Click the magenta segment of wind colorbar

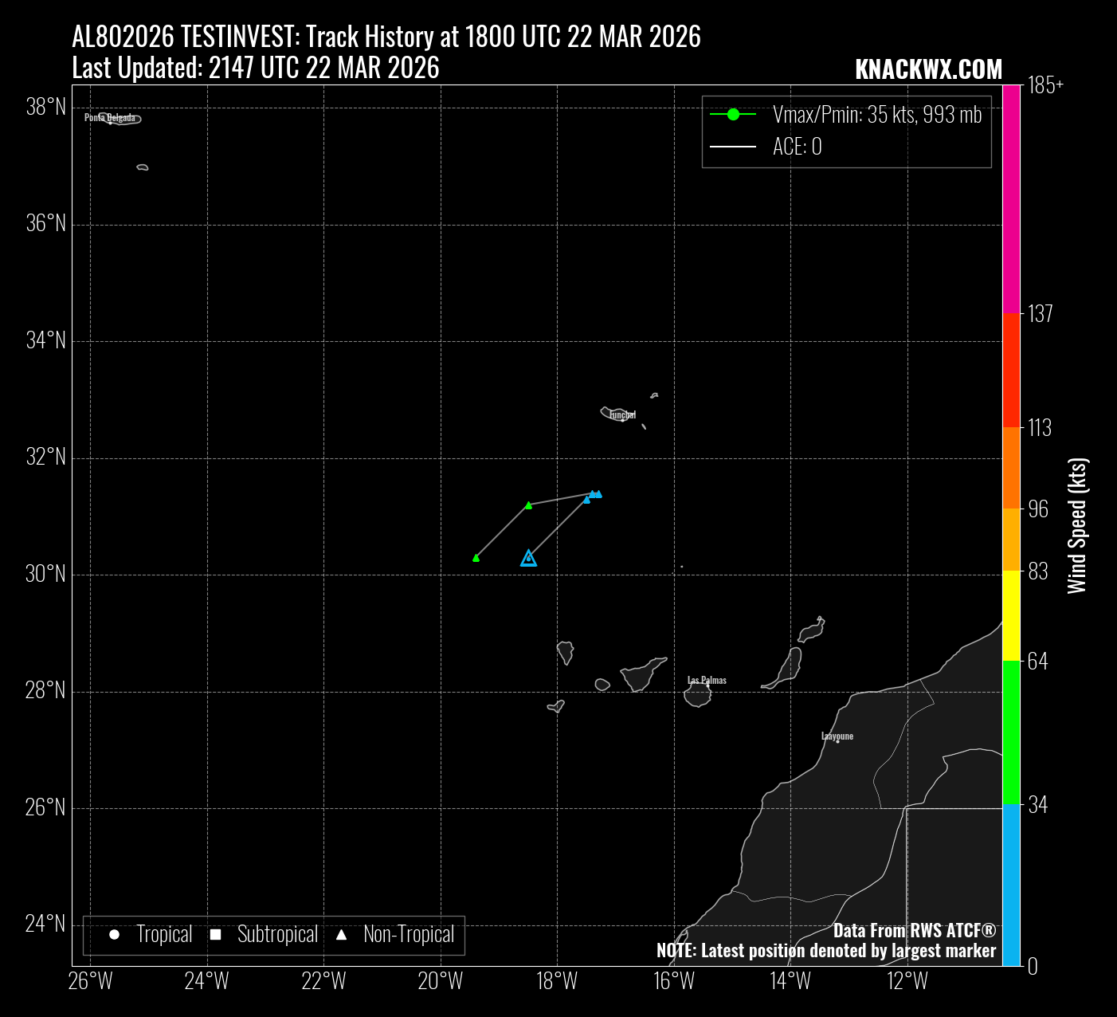1011,199
